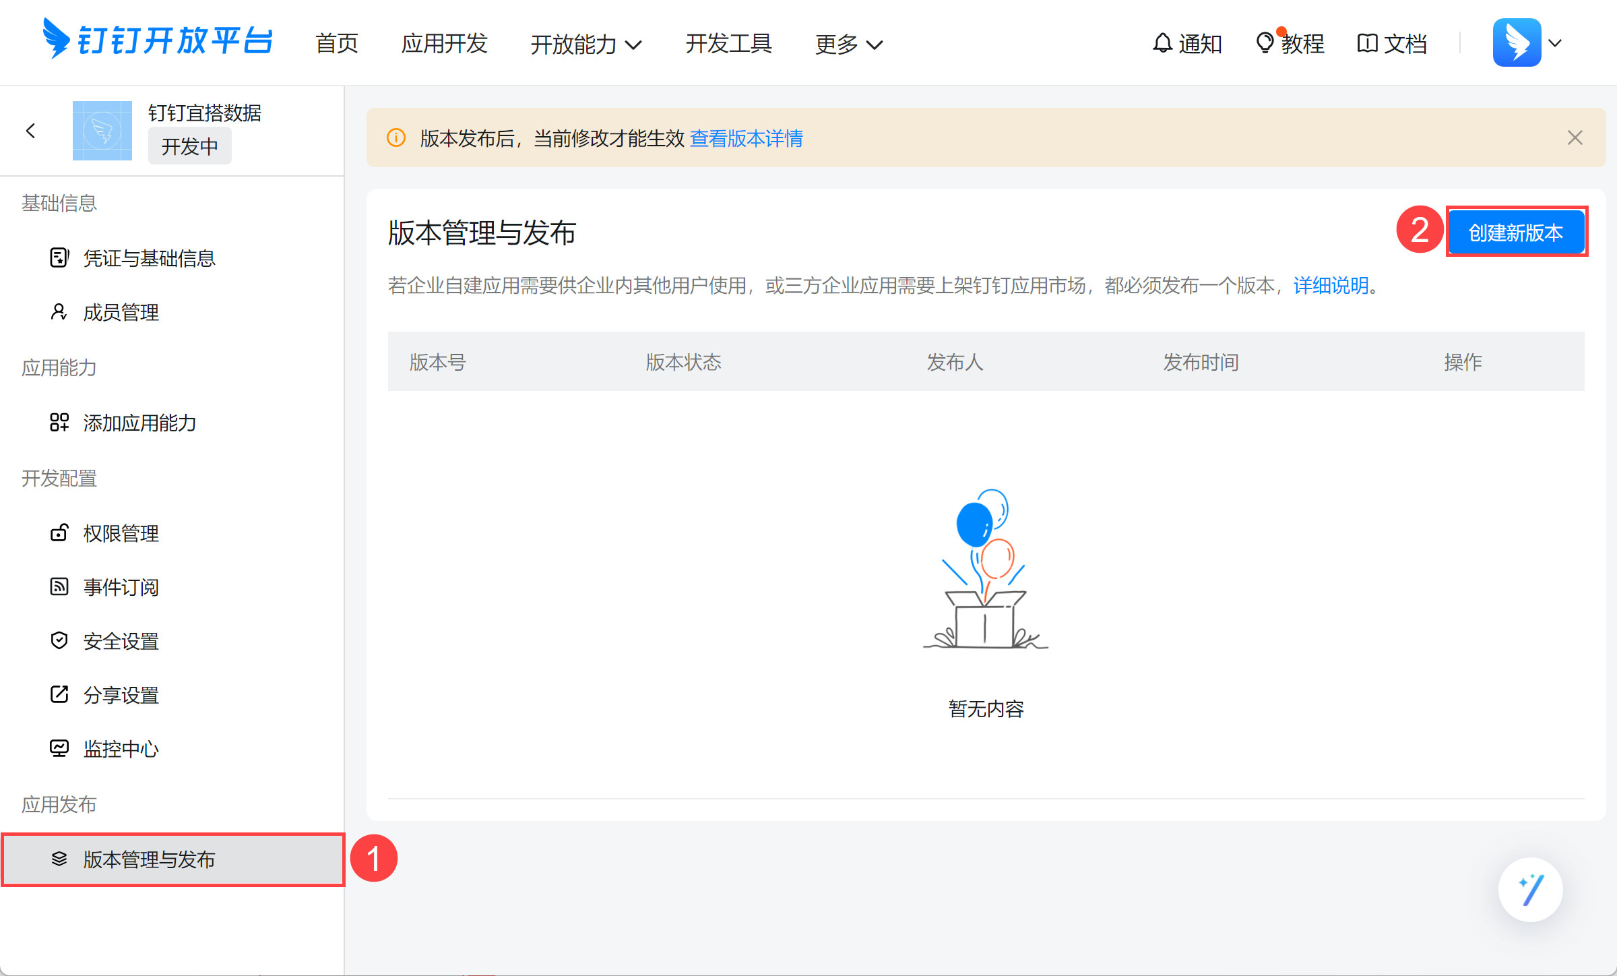Click the magic wand assistant floating button
Viewport: 1617px width, 976px height.
pos(1530,890)
